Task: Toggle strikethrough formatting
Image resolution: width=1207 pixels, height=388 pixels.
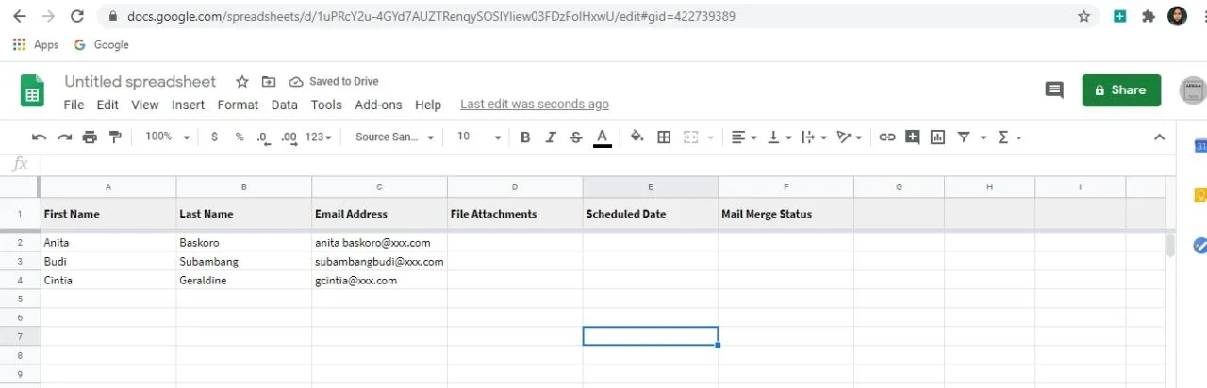Action: click(575, 137)
